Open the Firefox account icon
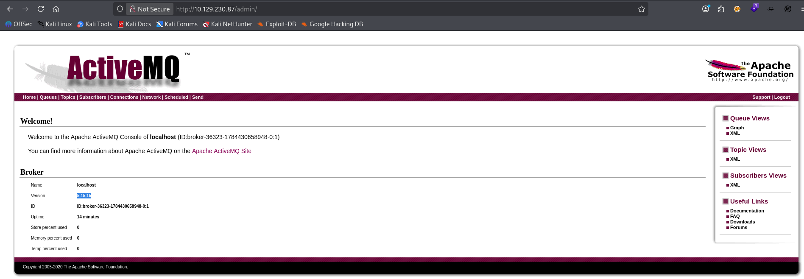804x279 pixels. click(706, 9)
